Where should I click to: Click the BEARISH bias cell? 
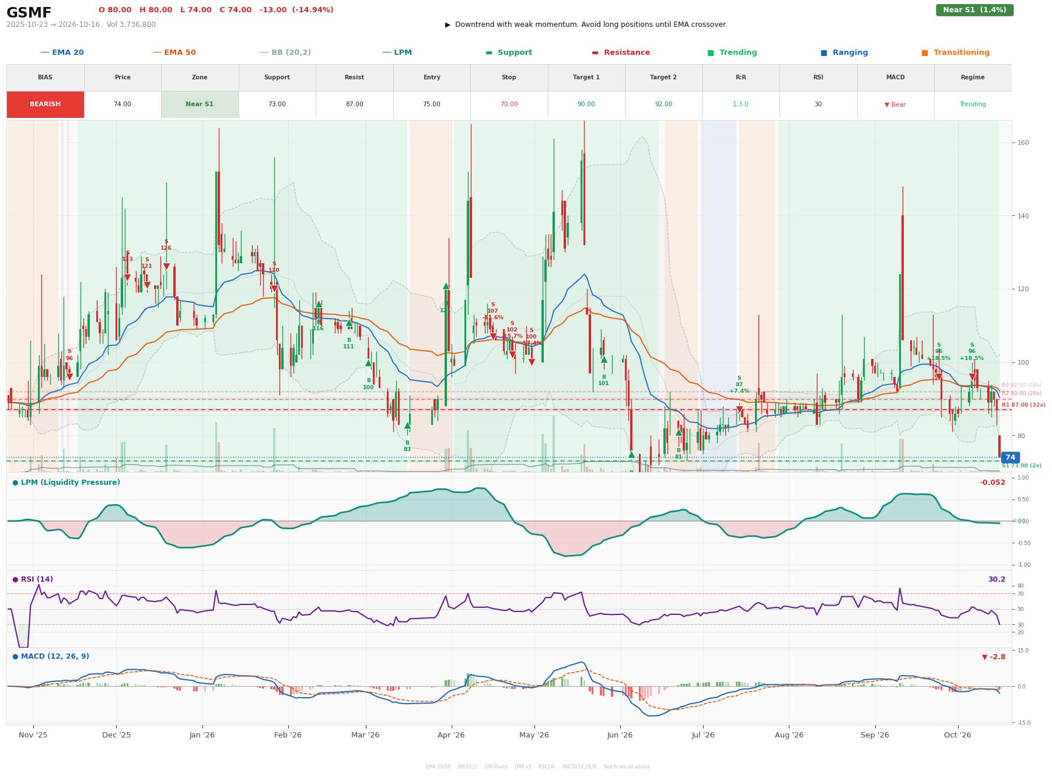(x=45, y=104)
